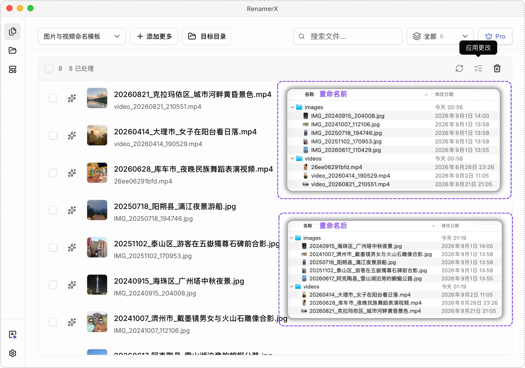Open the folder icon in sidebar
525x368 pixels.
click(x=12, y=50)
